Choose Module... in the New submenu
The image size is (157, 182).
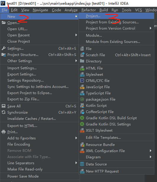116,36
